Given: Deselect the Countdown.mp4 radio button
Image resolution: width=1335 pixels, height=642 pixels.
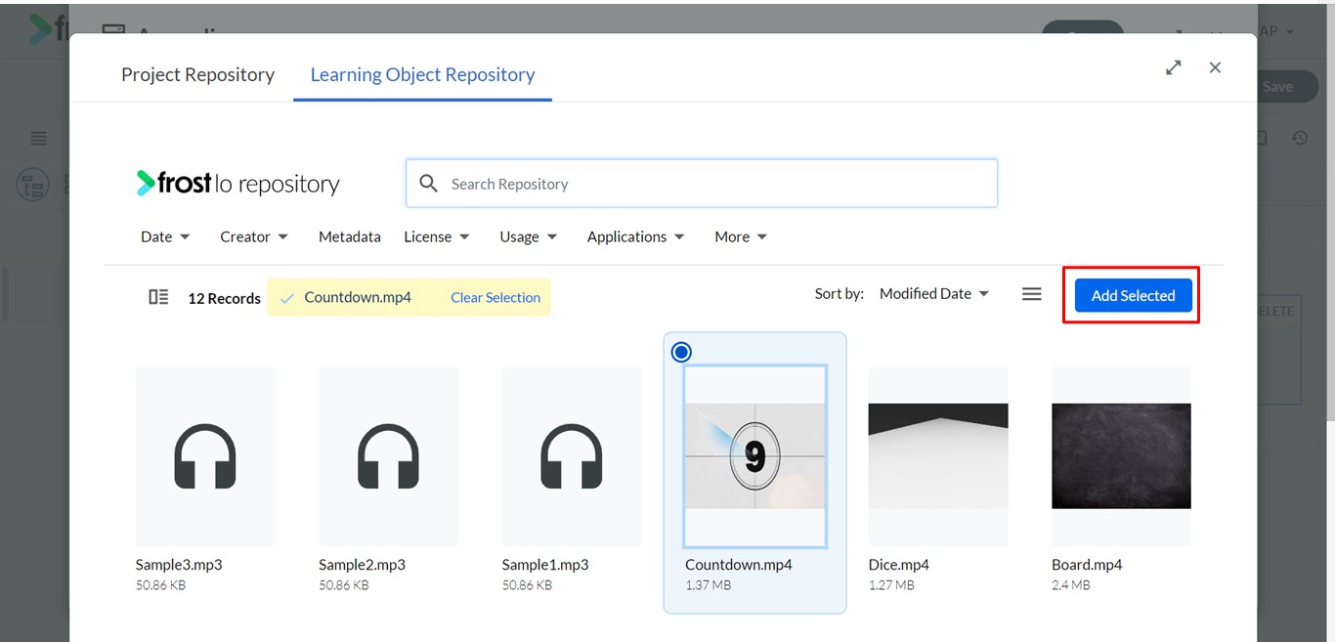Looking at the screenshot, I should [x=682, y=352].
